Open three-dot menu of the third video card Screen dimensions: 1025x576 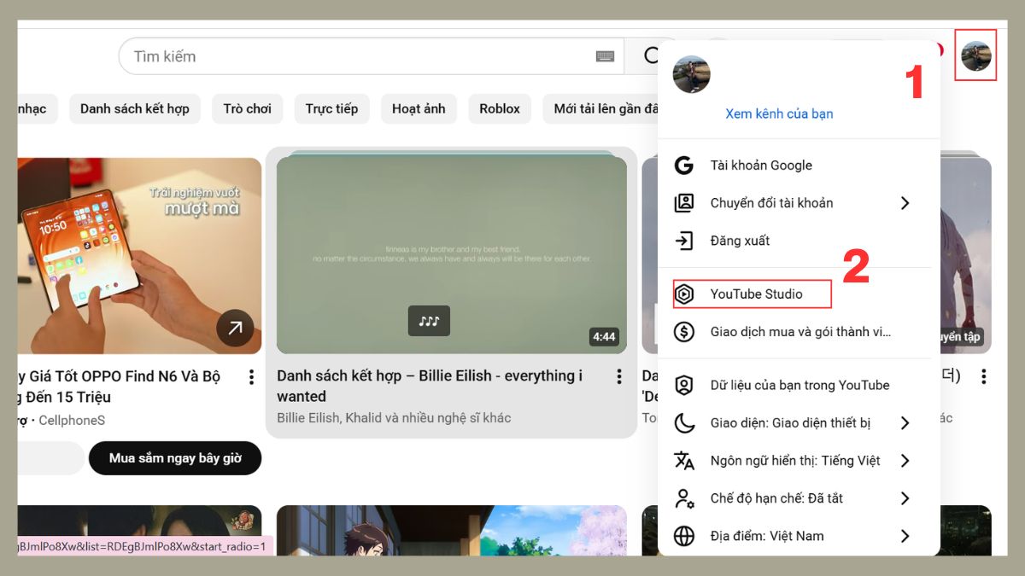(983, 376)
